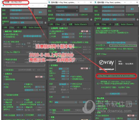Toggle 内存帧缓冲区 checkbox in left window

4,37
